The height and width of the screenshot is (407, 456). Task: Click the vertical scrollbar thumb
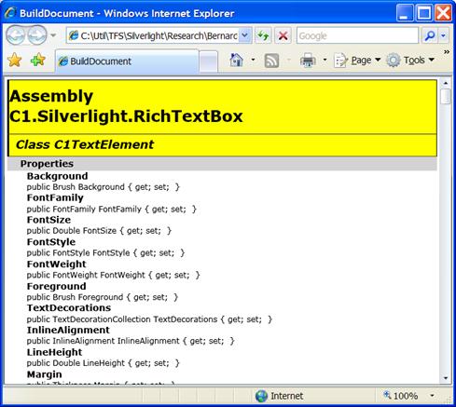coord(446,96)
